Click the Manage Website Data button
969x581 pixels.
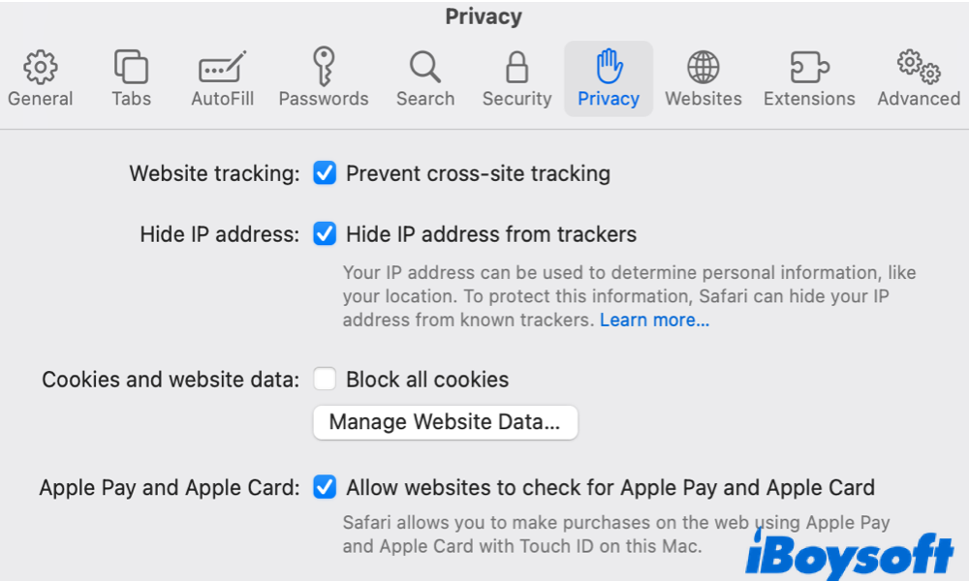coord(445,422)
